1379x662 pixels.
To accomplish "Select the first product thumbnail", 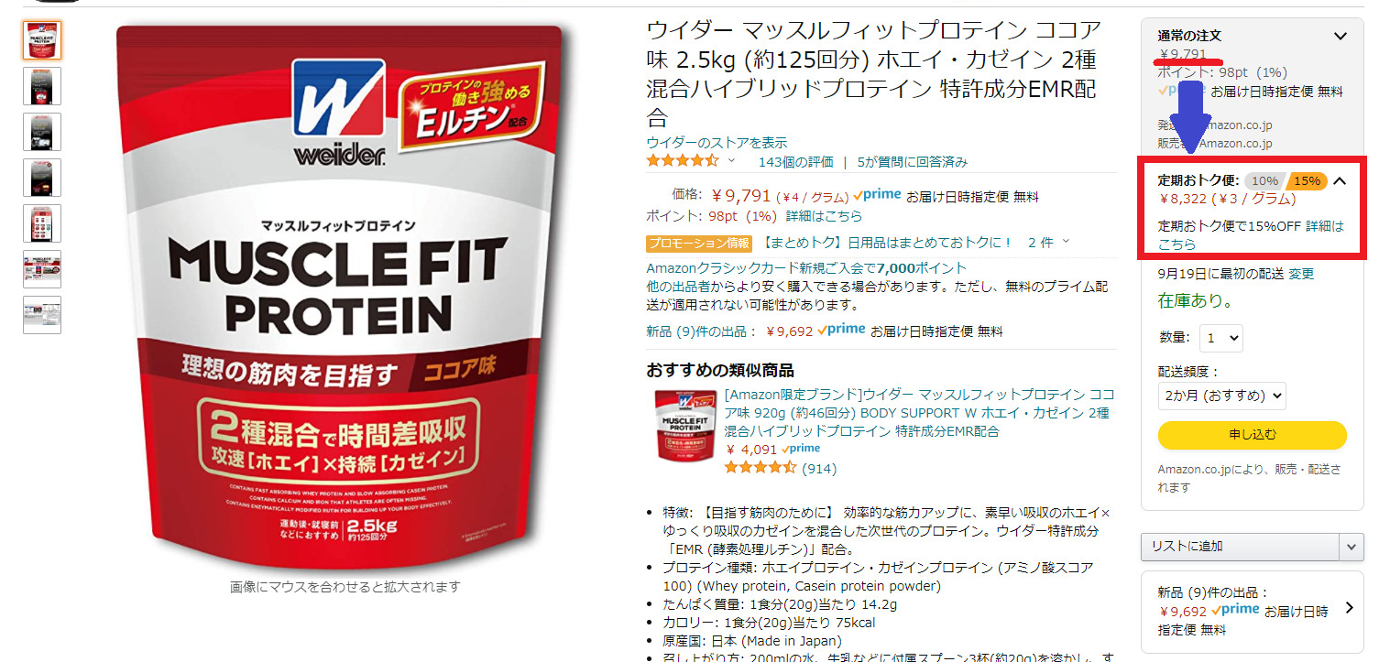I will coord(42,40).
